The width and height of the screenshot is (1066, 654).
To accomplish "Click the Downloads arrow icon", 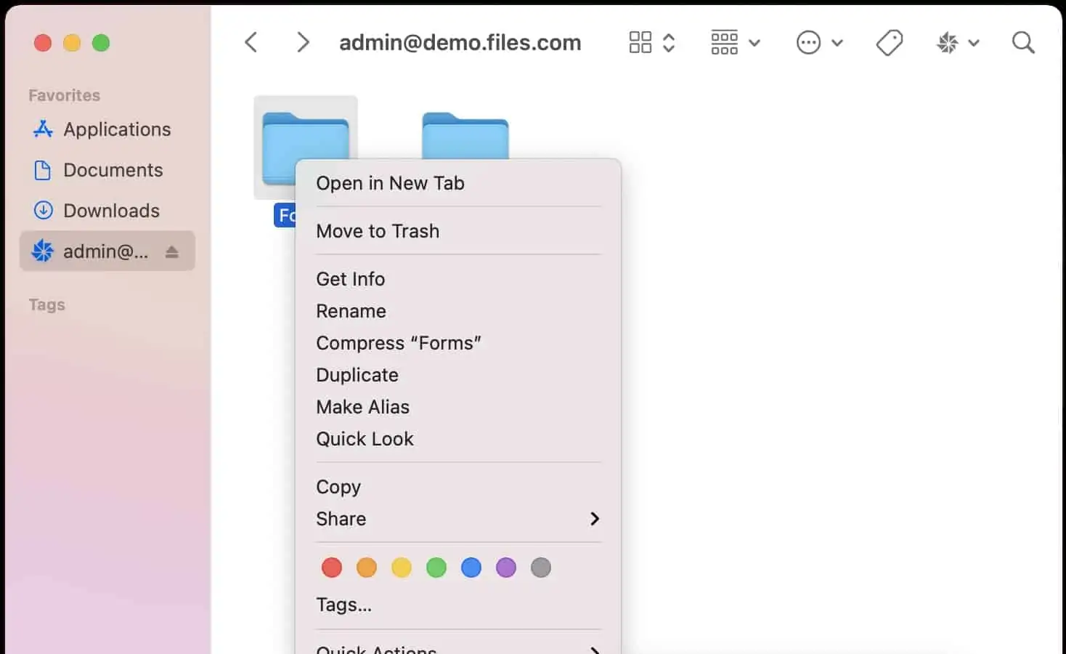I will pyautogui.click(x=43, y=211).
